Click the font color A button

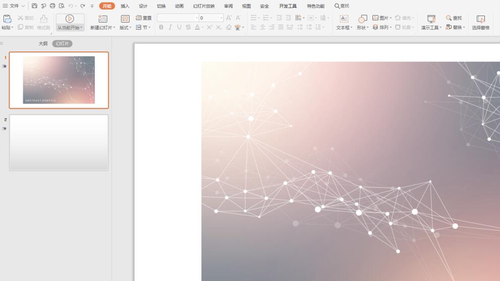198,27
